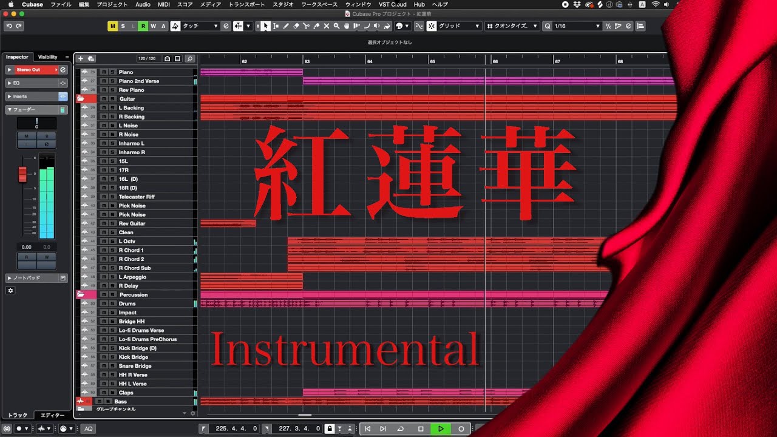
Task: Select the Range Selection tool
Action: point(276,26)
